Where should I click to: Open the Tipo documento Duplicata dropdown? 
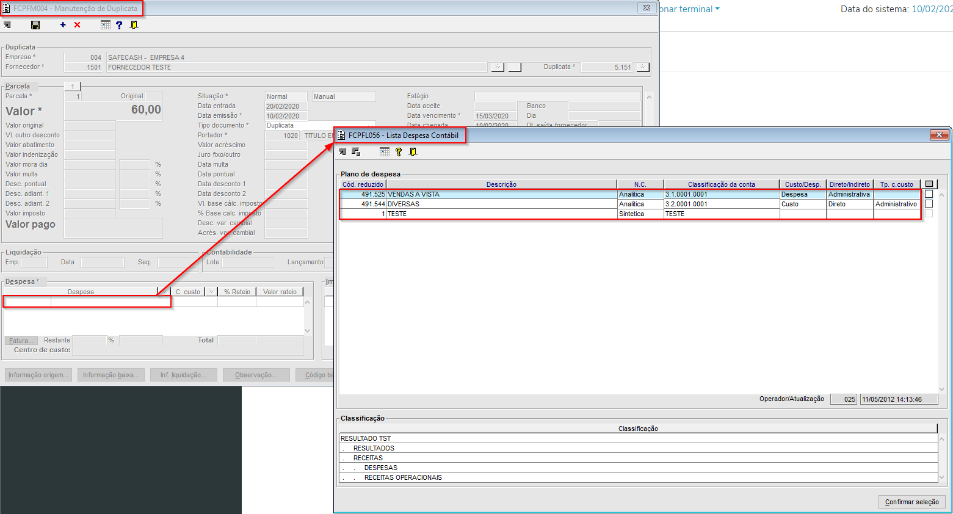[x=320, y=125]
